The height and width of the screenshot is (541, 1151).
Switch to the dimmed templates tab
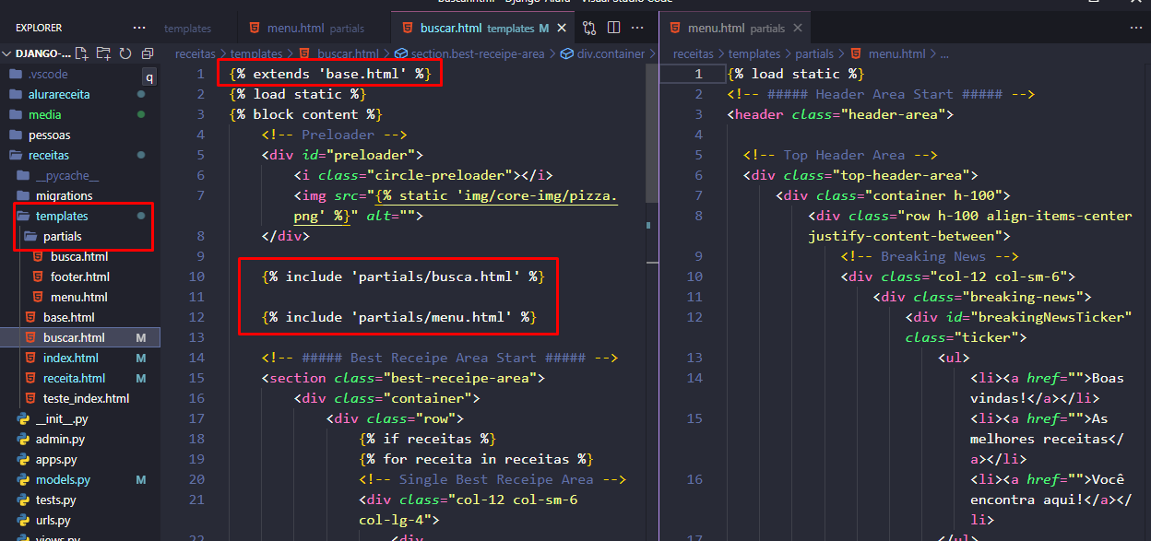coord(187,28)
